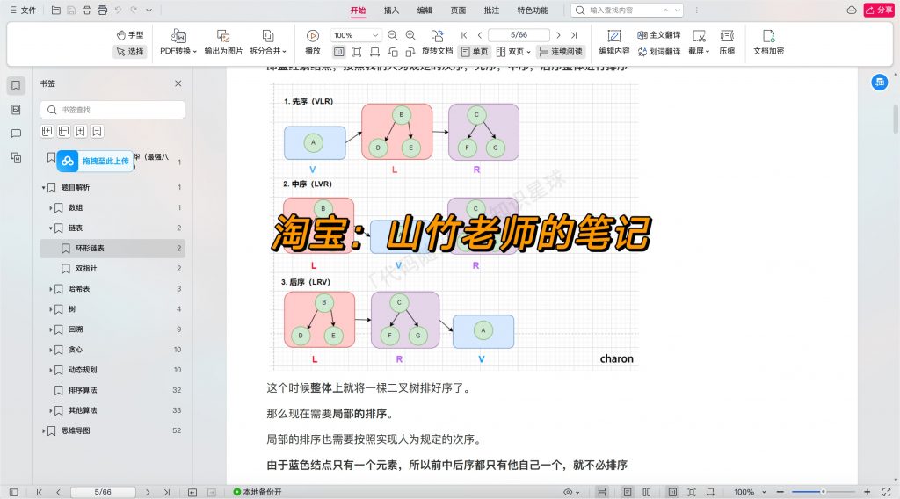Zoom in with the toolbar magnifier plus
The height and width of the screenshot is (499, 900).
410,35
